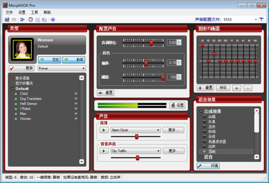Screen dimensions: 269x183
Task: Click 更多 next to Alarm Clock
Action: (x=173, y=130)
